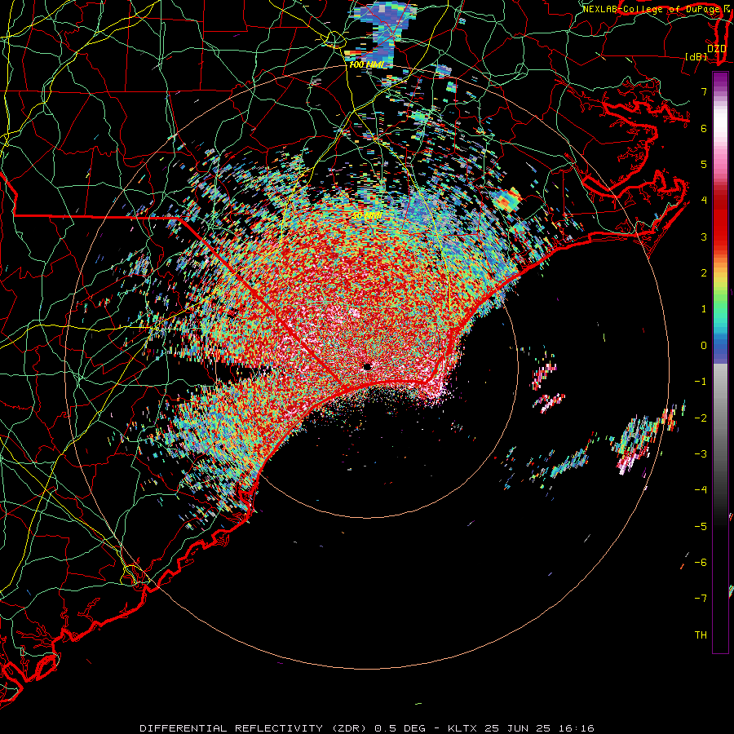This screenshot has width=734, height=734.
Task: Click the color scale label 1
Action: 704,309
